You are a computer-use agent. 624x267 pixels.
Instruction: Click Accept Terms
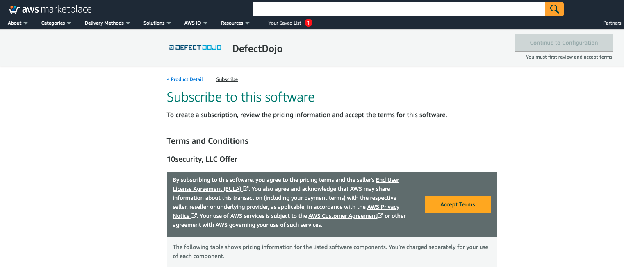tap(458, 204)
